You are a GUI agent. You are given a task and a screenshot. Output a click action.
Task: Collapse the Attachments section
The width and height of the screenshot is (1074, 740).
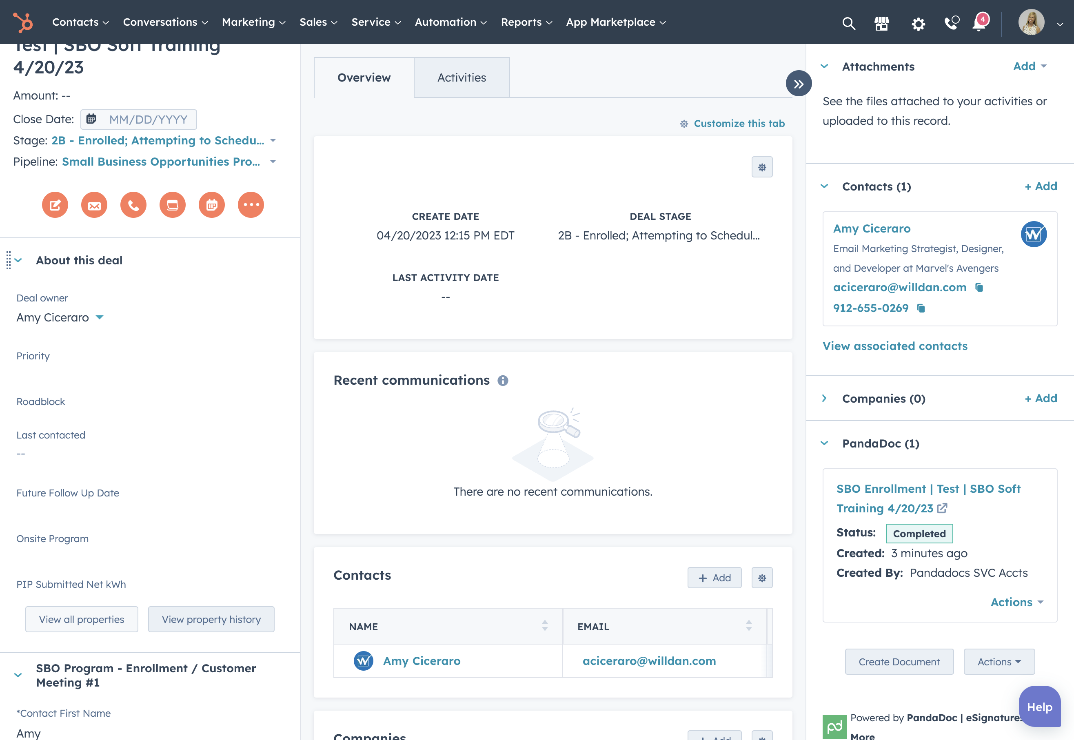(x=824, y=66)
